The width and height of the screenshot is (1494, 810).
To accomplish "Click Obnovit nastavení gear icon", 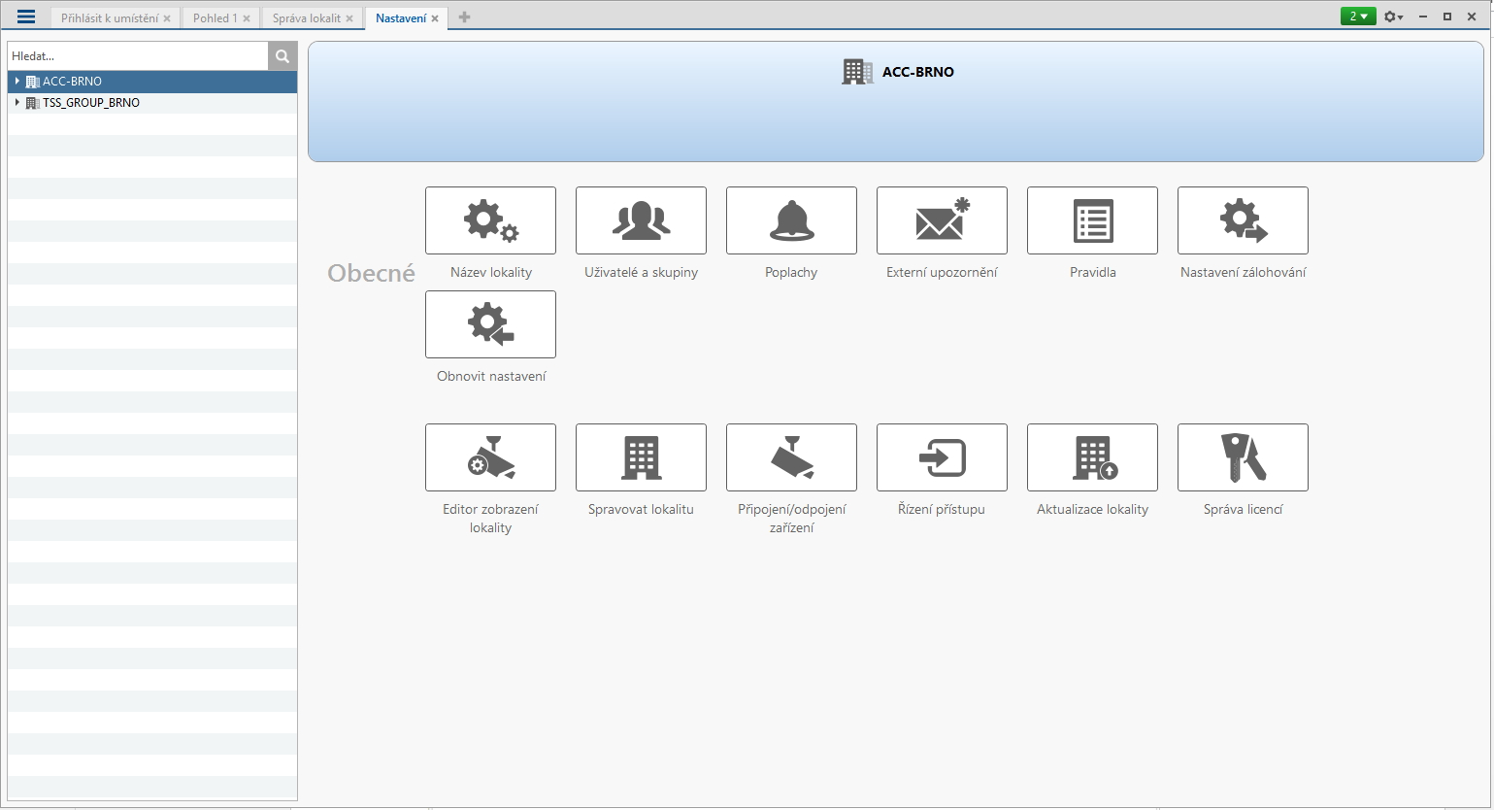I will 490,324.
